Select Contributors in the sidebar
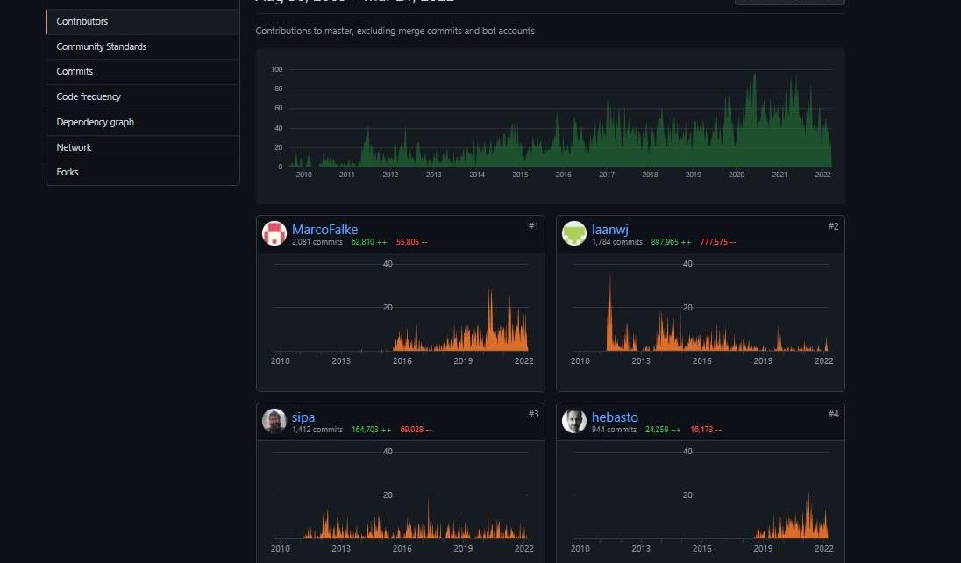 click(x=82, y=21)
